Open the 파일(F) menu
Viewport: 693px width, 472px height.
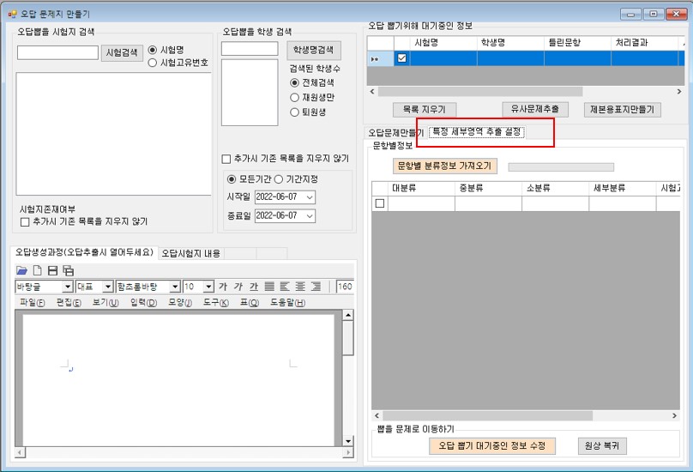33,303
